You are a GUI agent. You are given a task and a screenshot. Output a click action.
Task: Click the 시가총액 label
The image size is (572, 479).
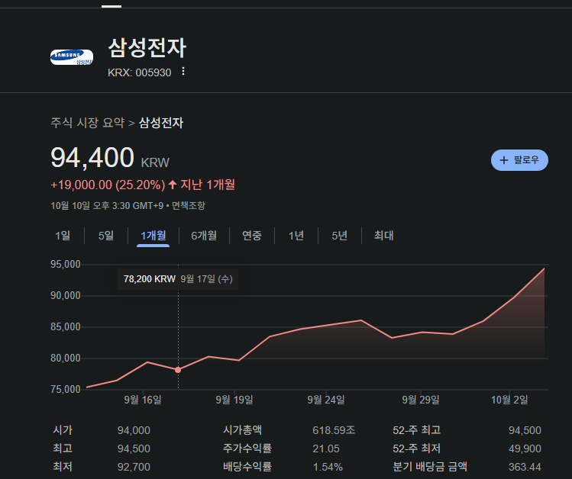tap(242, 430)
